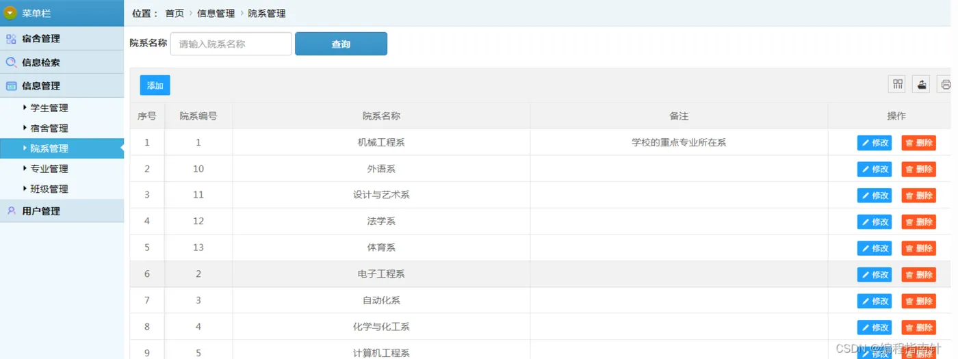Click the 设计与艺术系 cell
This screenshot has height=359, width=958.
(x=381, y=195)
